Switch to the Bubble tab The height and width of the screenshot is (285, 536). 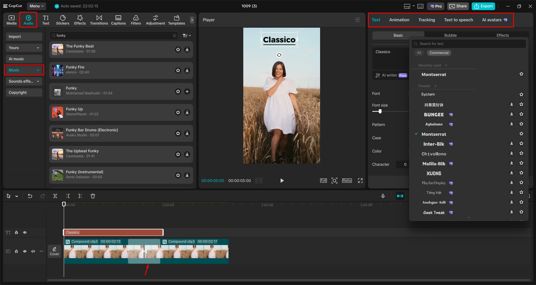(450, 35)
